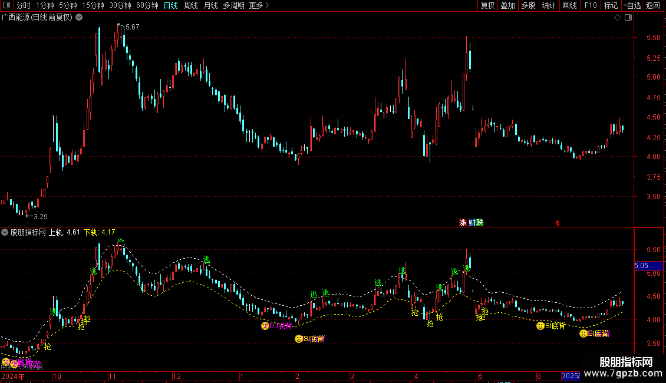Click month 4 on the time axis
The height and width of the screenshot is (383, 666).
pos(416,376)
